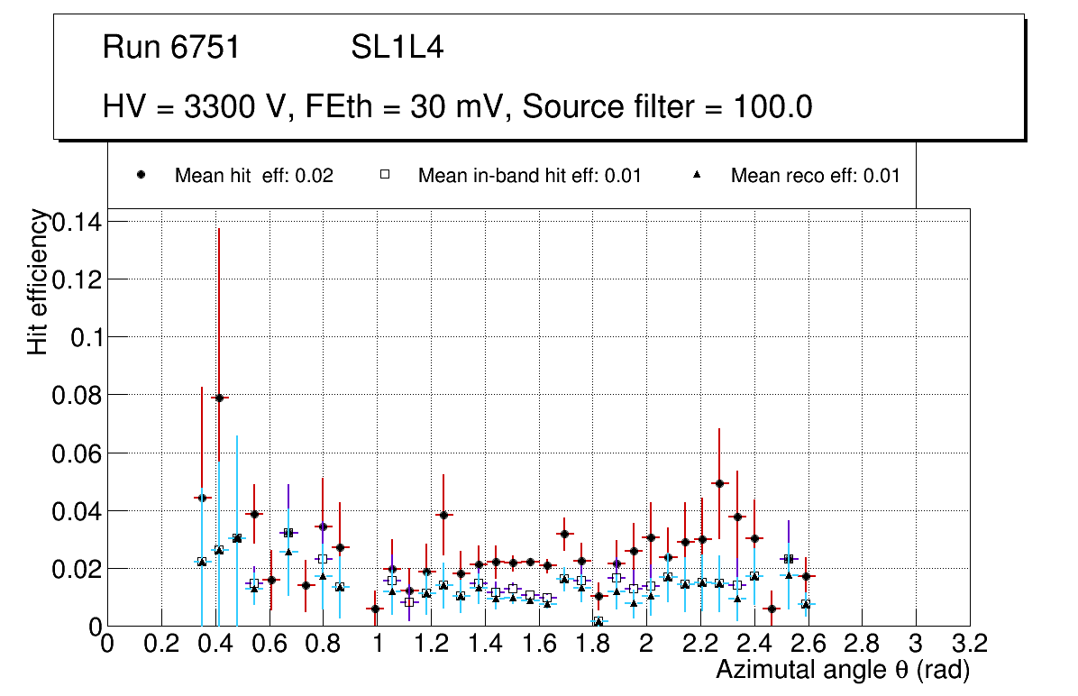Select the 'Azimutal angle θ (rad)' x-axis title
1078x696 pixels.
coord(842,670)
